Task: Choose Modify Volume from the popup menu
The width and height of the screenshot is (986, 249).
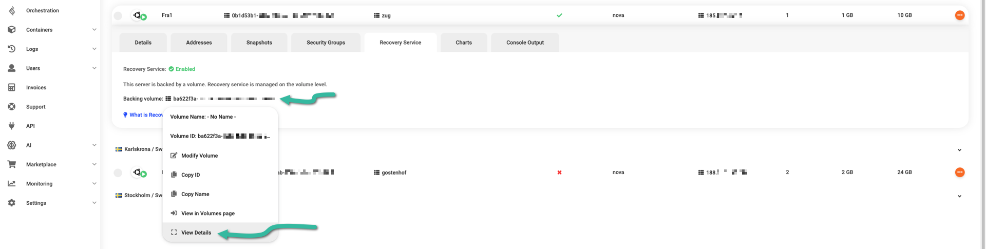Action: pos(220,156)
